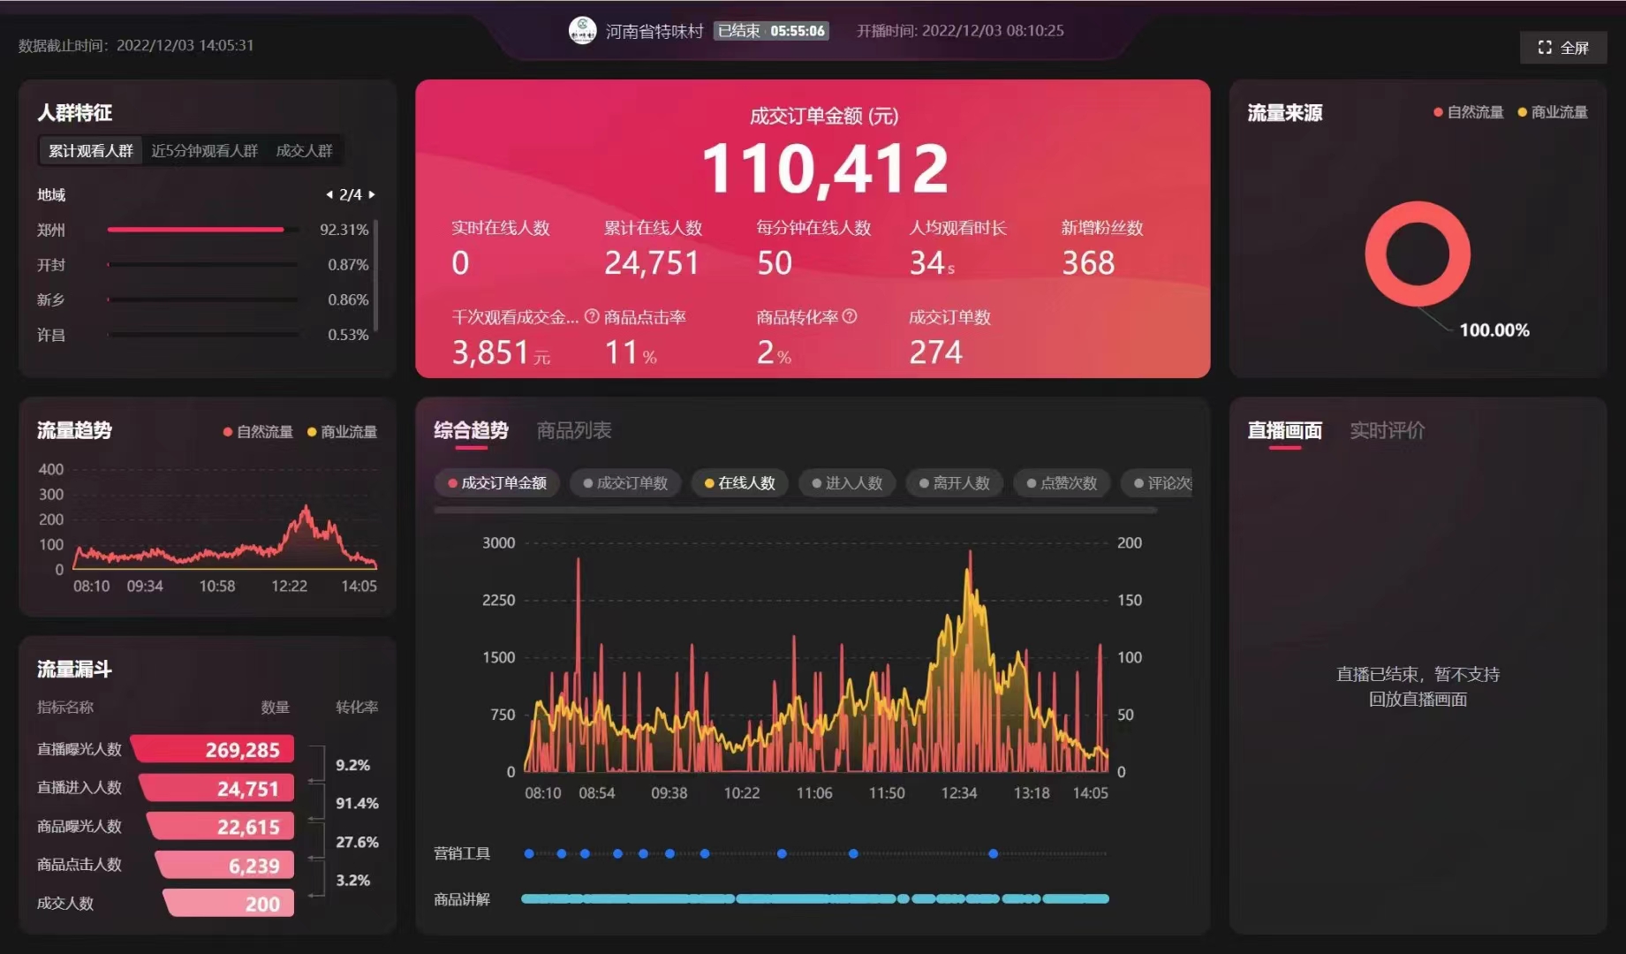
Task: Click the fullscreen 全屏 button
Action: (1562, 48)
